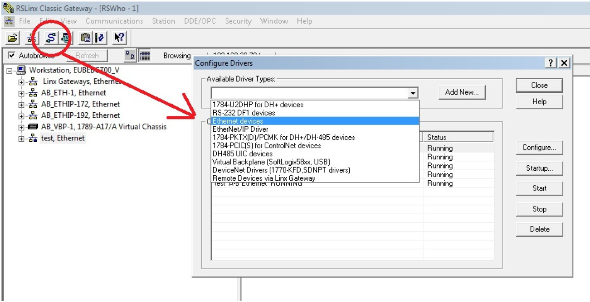This screenshot has width=590, height=302.
Task: Select Remote Devices via Linx Gateway
Action: click(315, 178)
